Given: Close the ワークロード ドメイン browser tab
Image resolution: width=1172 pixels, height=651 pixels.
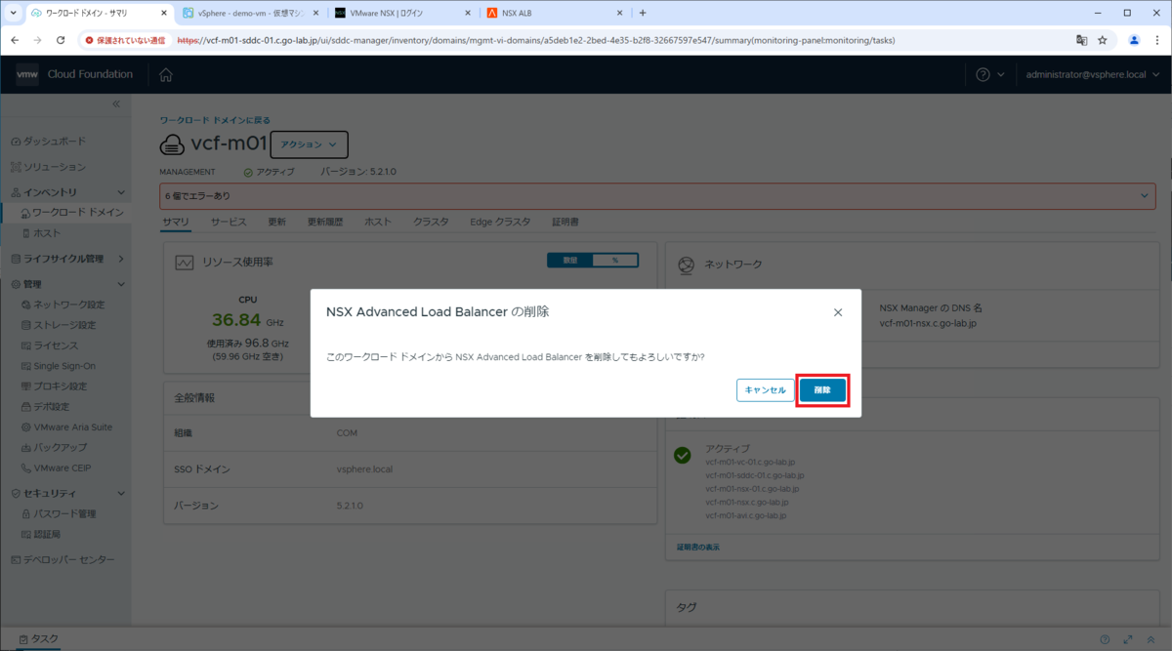Looking at the screenshot, I should (x=162, y=13).
